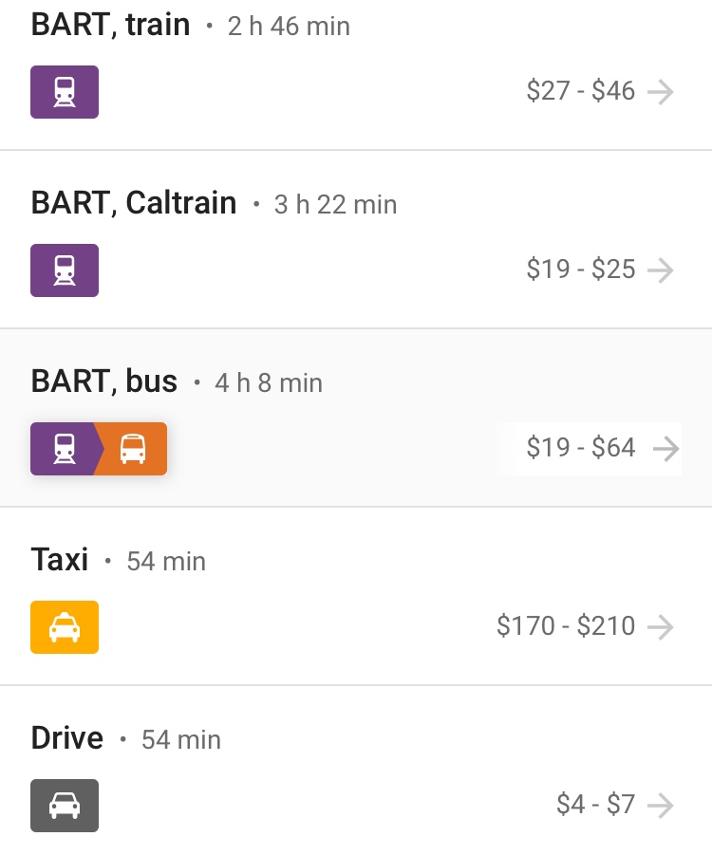Select the BART, Caltrain route title
The width and height of the screenshot is (712, 855).
134,203
